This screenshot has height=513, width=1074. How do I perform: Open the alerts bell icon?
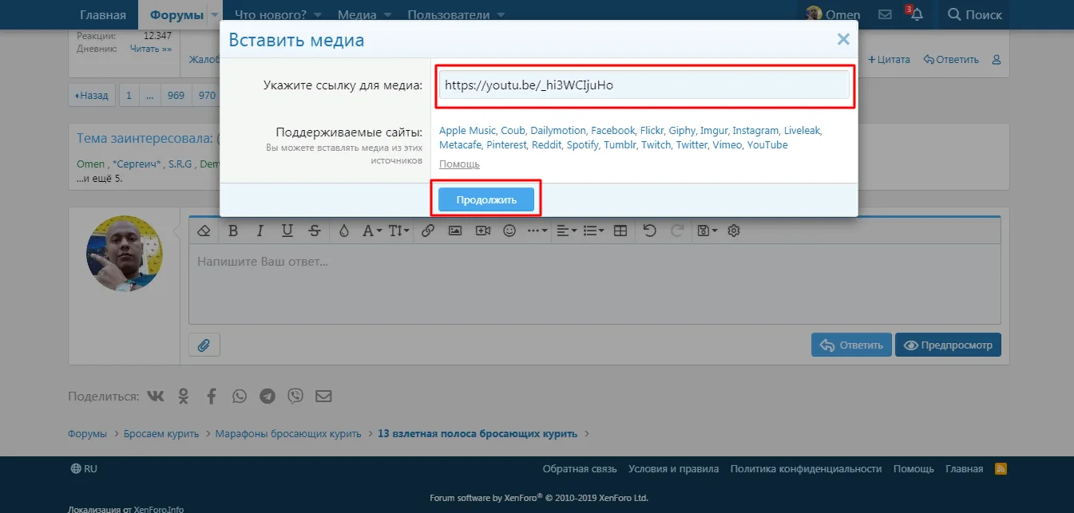click(916, 14)
